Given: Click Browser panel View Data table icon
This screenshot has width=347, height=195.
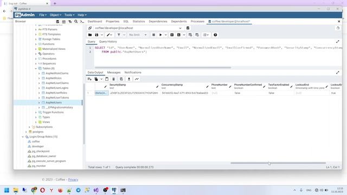Looking at the screenshot, I should coord(64,22).
